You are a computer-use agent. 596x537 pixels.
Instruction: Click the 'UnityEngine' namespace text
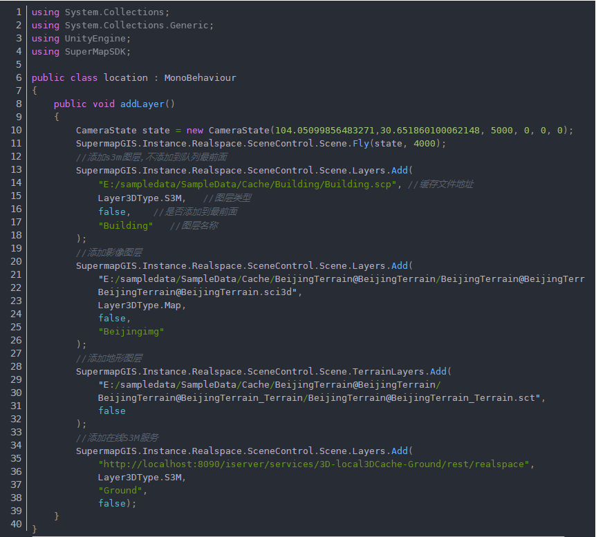click(x=95, y=39)
